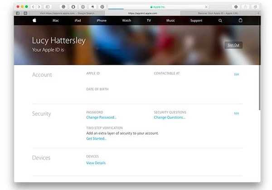This screenshot has width=272, height=190.
Task: Open the Mac menu item
Action: click(x=56, y=20)
